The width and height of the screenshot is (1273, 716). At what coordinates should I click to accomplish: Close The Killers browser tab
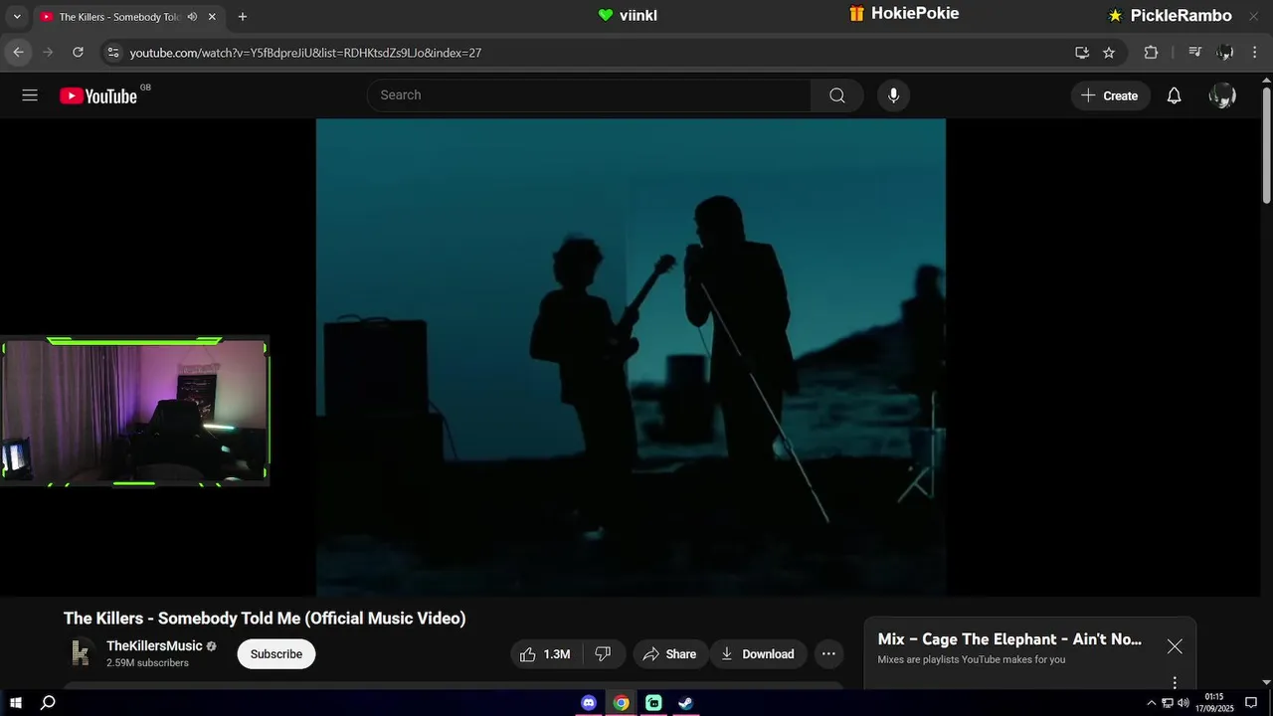click(212, 17)
